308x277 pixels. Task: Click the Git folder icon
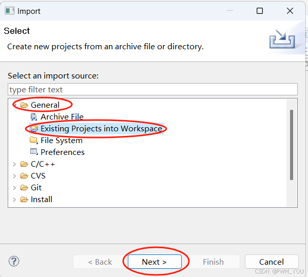tap(24, 188)
